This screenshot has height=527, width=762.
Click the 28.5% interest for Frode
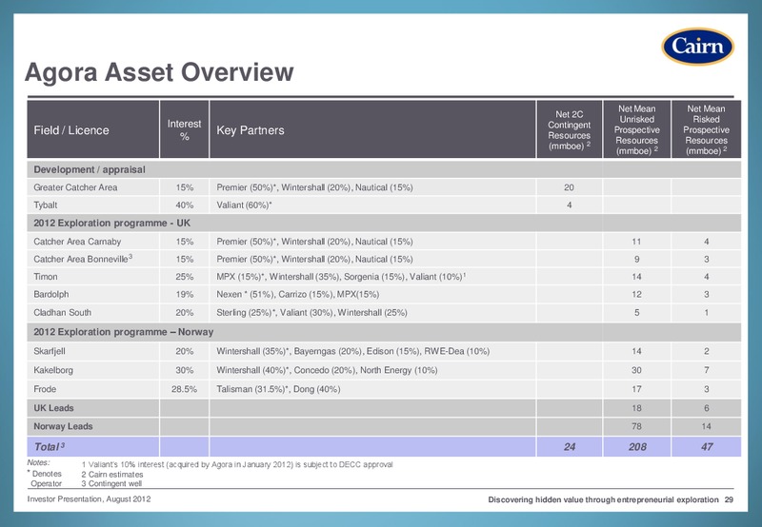pos(184,389)
